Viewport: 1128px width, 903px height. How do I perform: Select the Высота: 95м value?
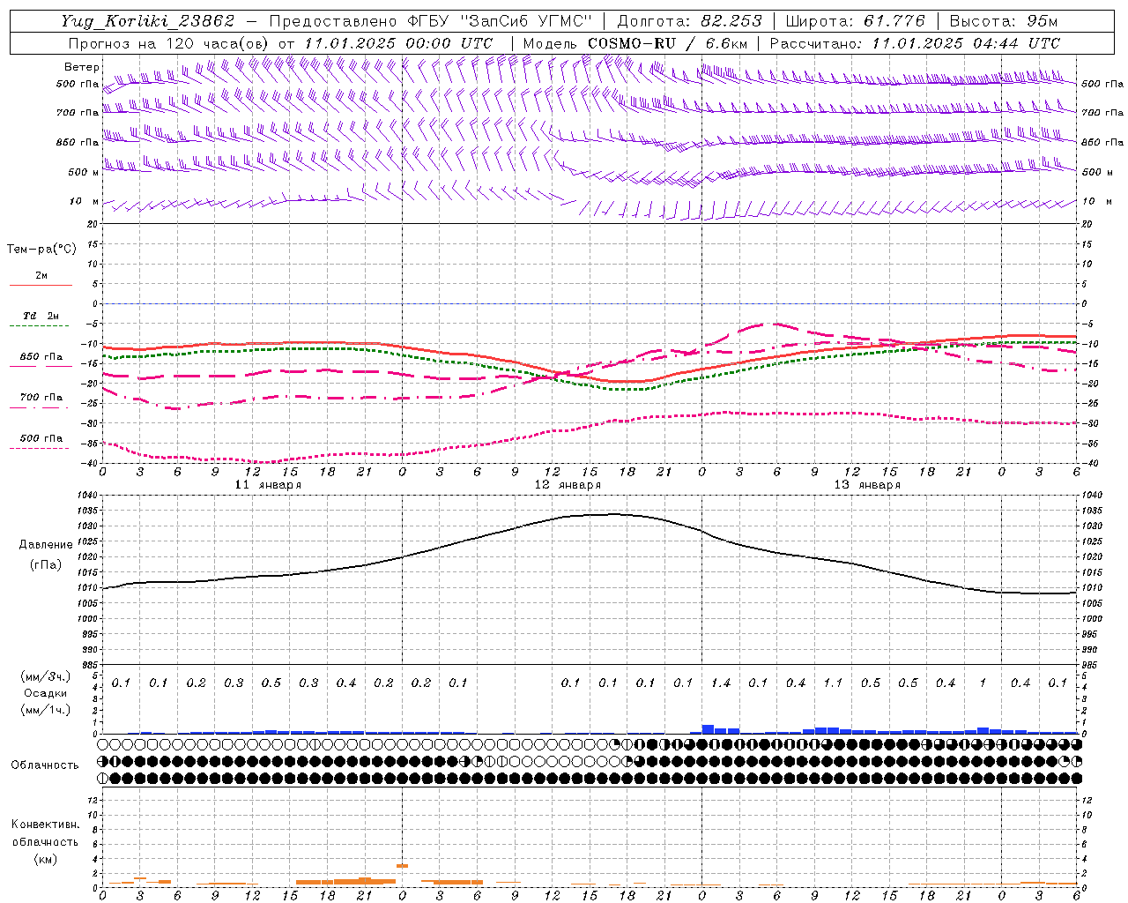click(x=1004, y=21)
